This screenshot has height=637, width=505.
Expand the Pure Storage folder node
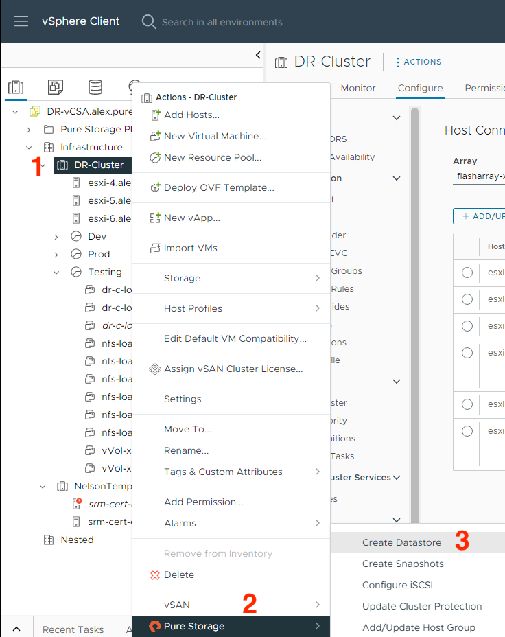tap(29, 130)
